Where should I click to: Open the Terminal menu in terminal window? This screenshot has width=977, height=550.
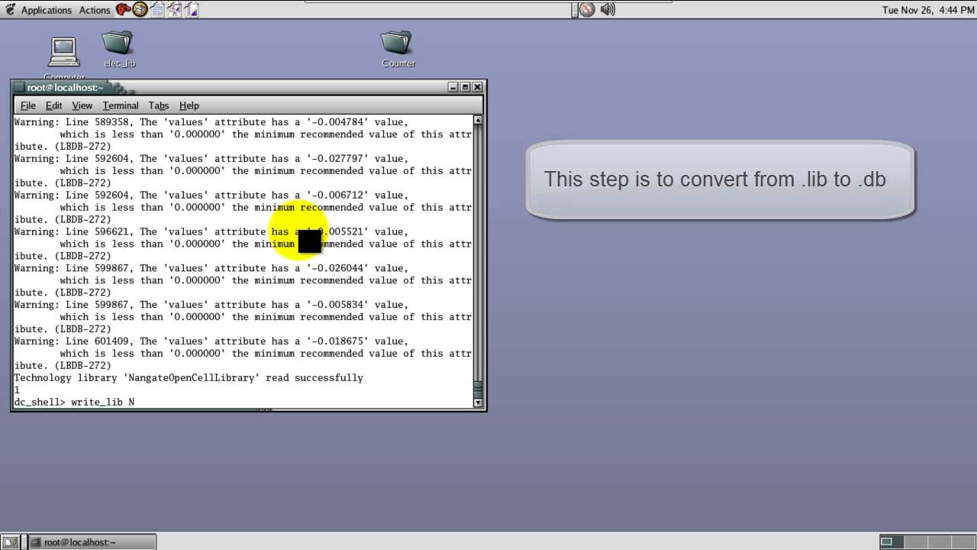(121, 105)
